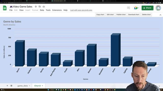Open the Windows Start button

(x=48, y=90)
